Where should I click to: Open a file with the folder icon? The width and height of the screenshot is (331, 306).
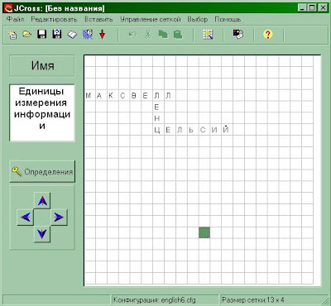(26, 35)
